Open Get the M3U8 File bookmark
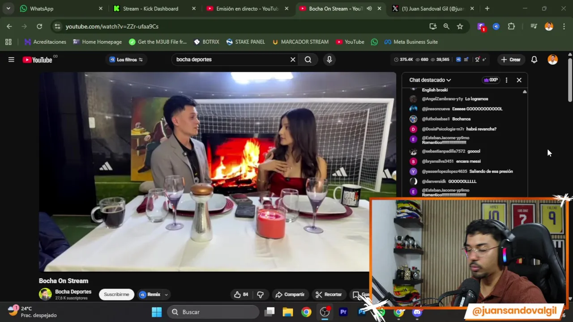Viewport: 573px width, 322px height. coord(158,42)
